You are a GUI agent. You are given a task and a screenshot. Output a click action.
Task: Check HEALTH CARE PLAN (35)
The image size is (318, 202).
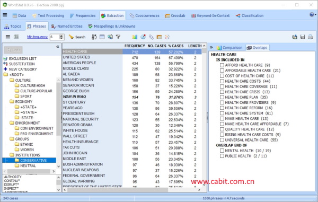[x=222, y=97]
